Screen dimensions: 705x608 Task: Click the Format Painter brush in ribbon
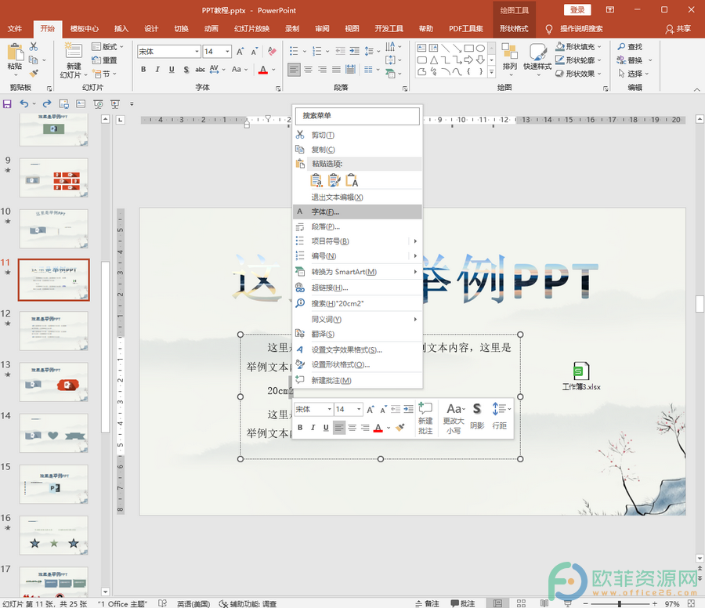click(33, 74)
